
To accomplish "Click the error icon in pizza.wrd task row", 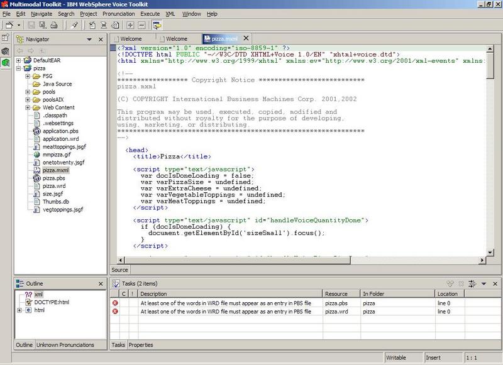I will 115,311.
